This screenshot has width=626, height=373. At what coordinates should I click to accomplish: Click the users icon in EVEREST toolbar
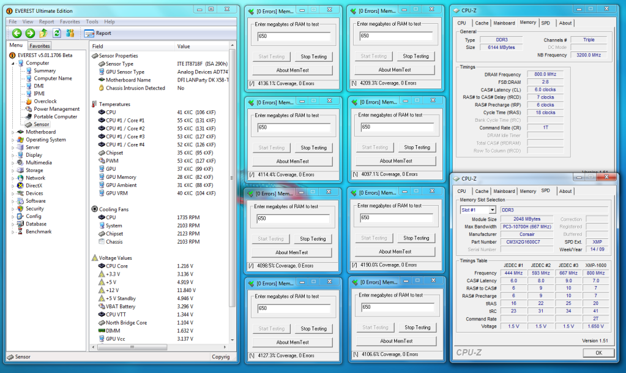[x=70, y=33]
